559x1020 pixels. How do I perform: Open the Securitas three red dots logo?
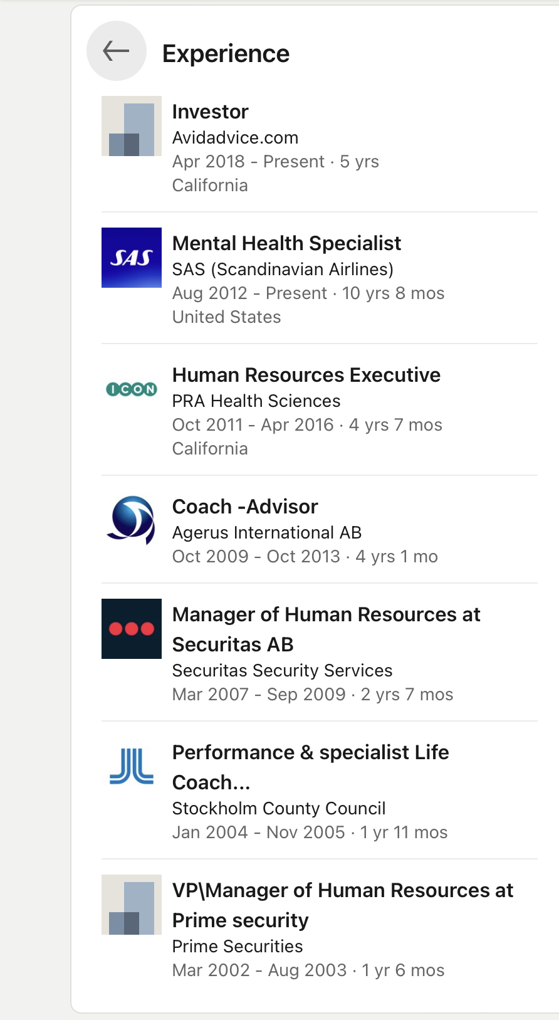pos(132,629)
